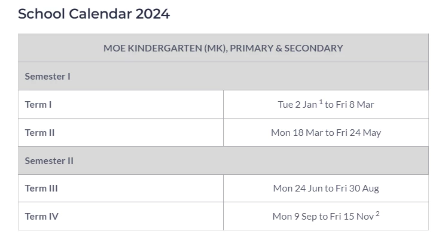Click the Tue 2 Jan to Fri 8 Mar dates
Image resolution: width=448 pixels, height=237 pixels.
click(326, 104)
